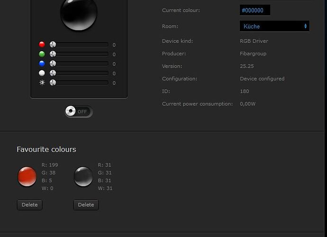
Task: Click the Current colour hex input field
Action: click(x=254, y=10)
